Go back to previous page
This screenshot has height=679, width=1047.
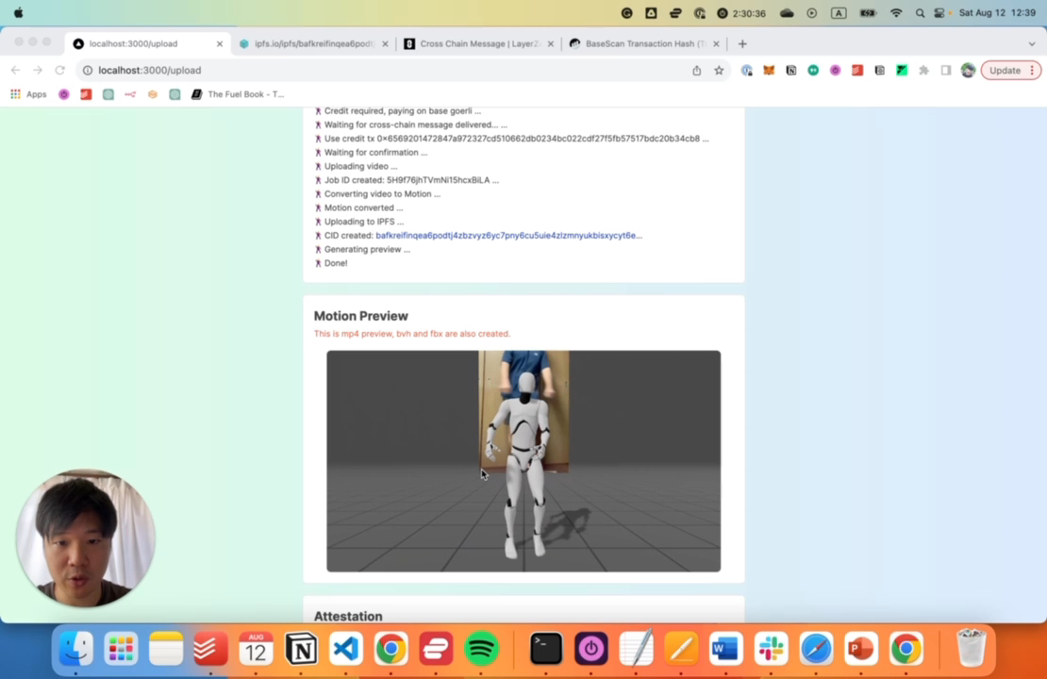[x=15, y=70]
